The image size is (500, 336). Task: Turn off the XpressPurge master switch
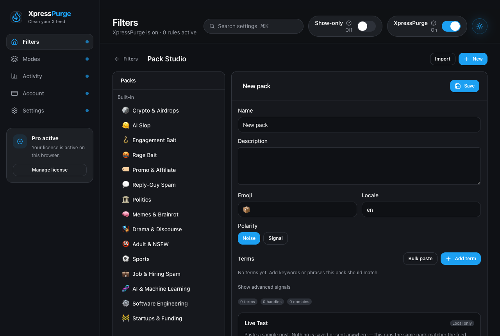[451, 26]
